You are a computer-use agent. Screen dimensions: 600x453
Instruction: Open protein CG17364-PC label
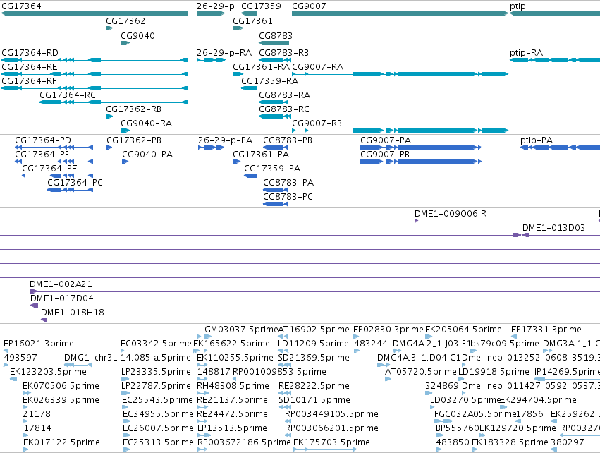(x=75, y=183)
